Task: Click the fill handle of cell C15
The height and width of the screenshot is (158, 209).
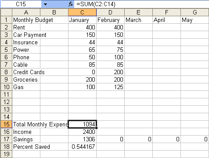Action: [96, 128]
